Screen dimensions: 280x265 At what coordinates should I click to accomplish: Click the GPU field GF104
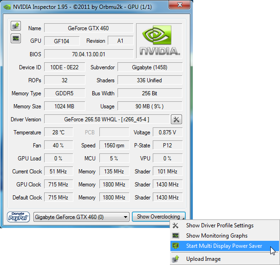pyautogui.click(x=62, y=41)
